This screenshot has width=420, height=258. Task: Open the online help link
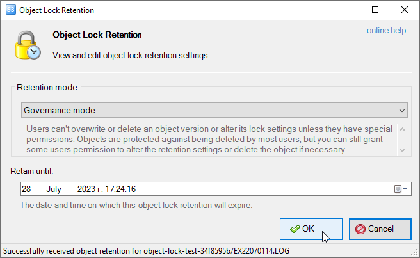[387, 30]
